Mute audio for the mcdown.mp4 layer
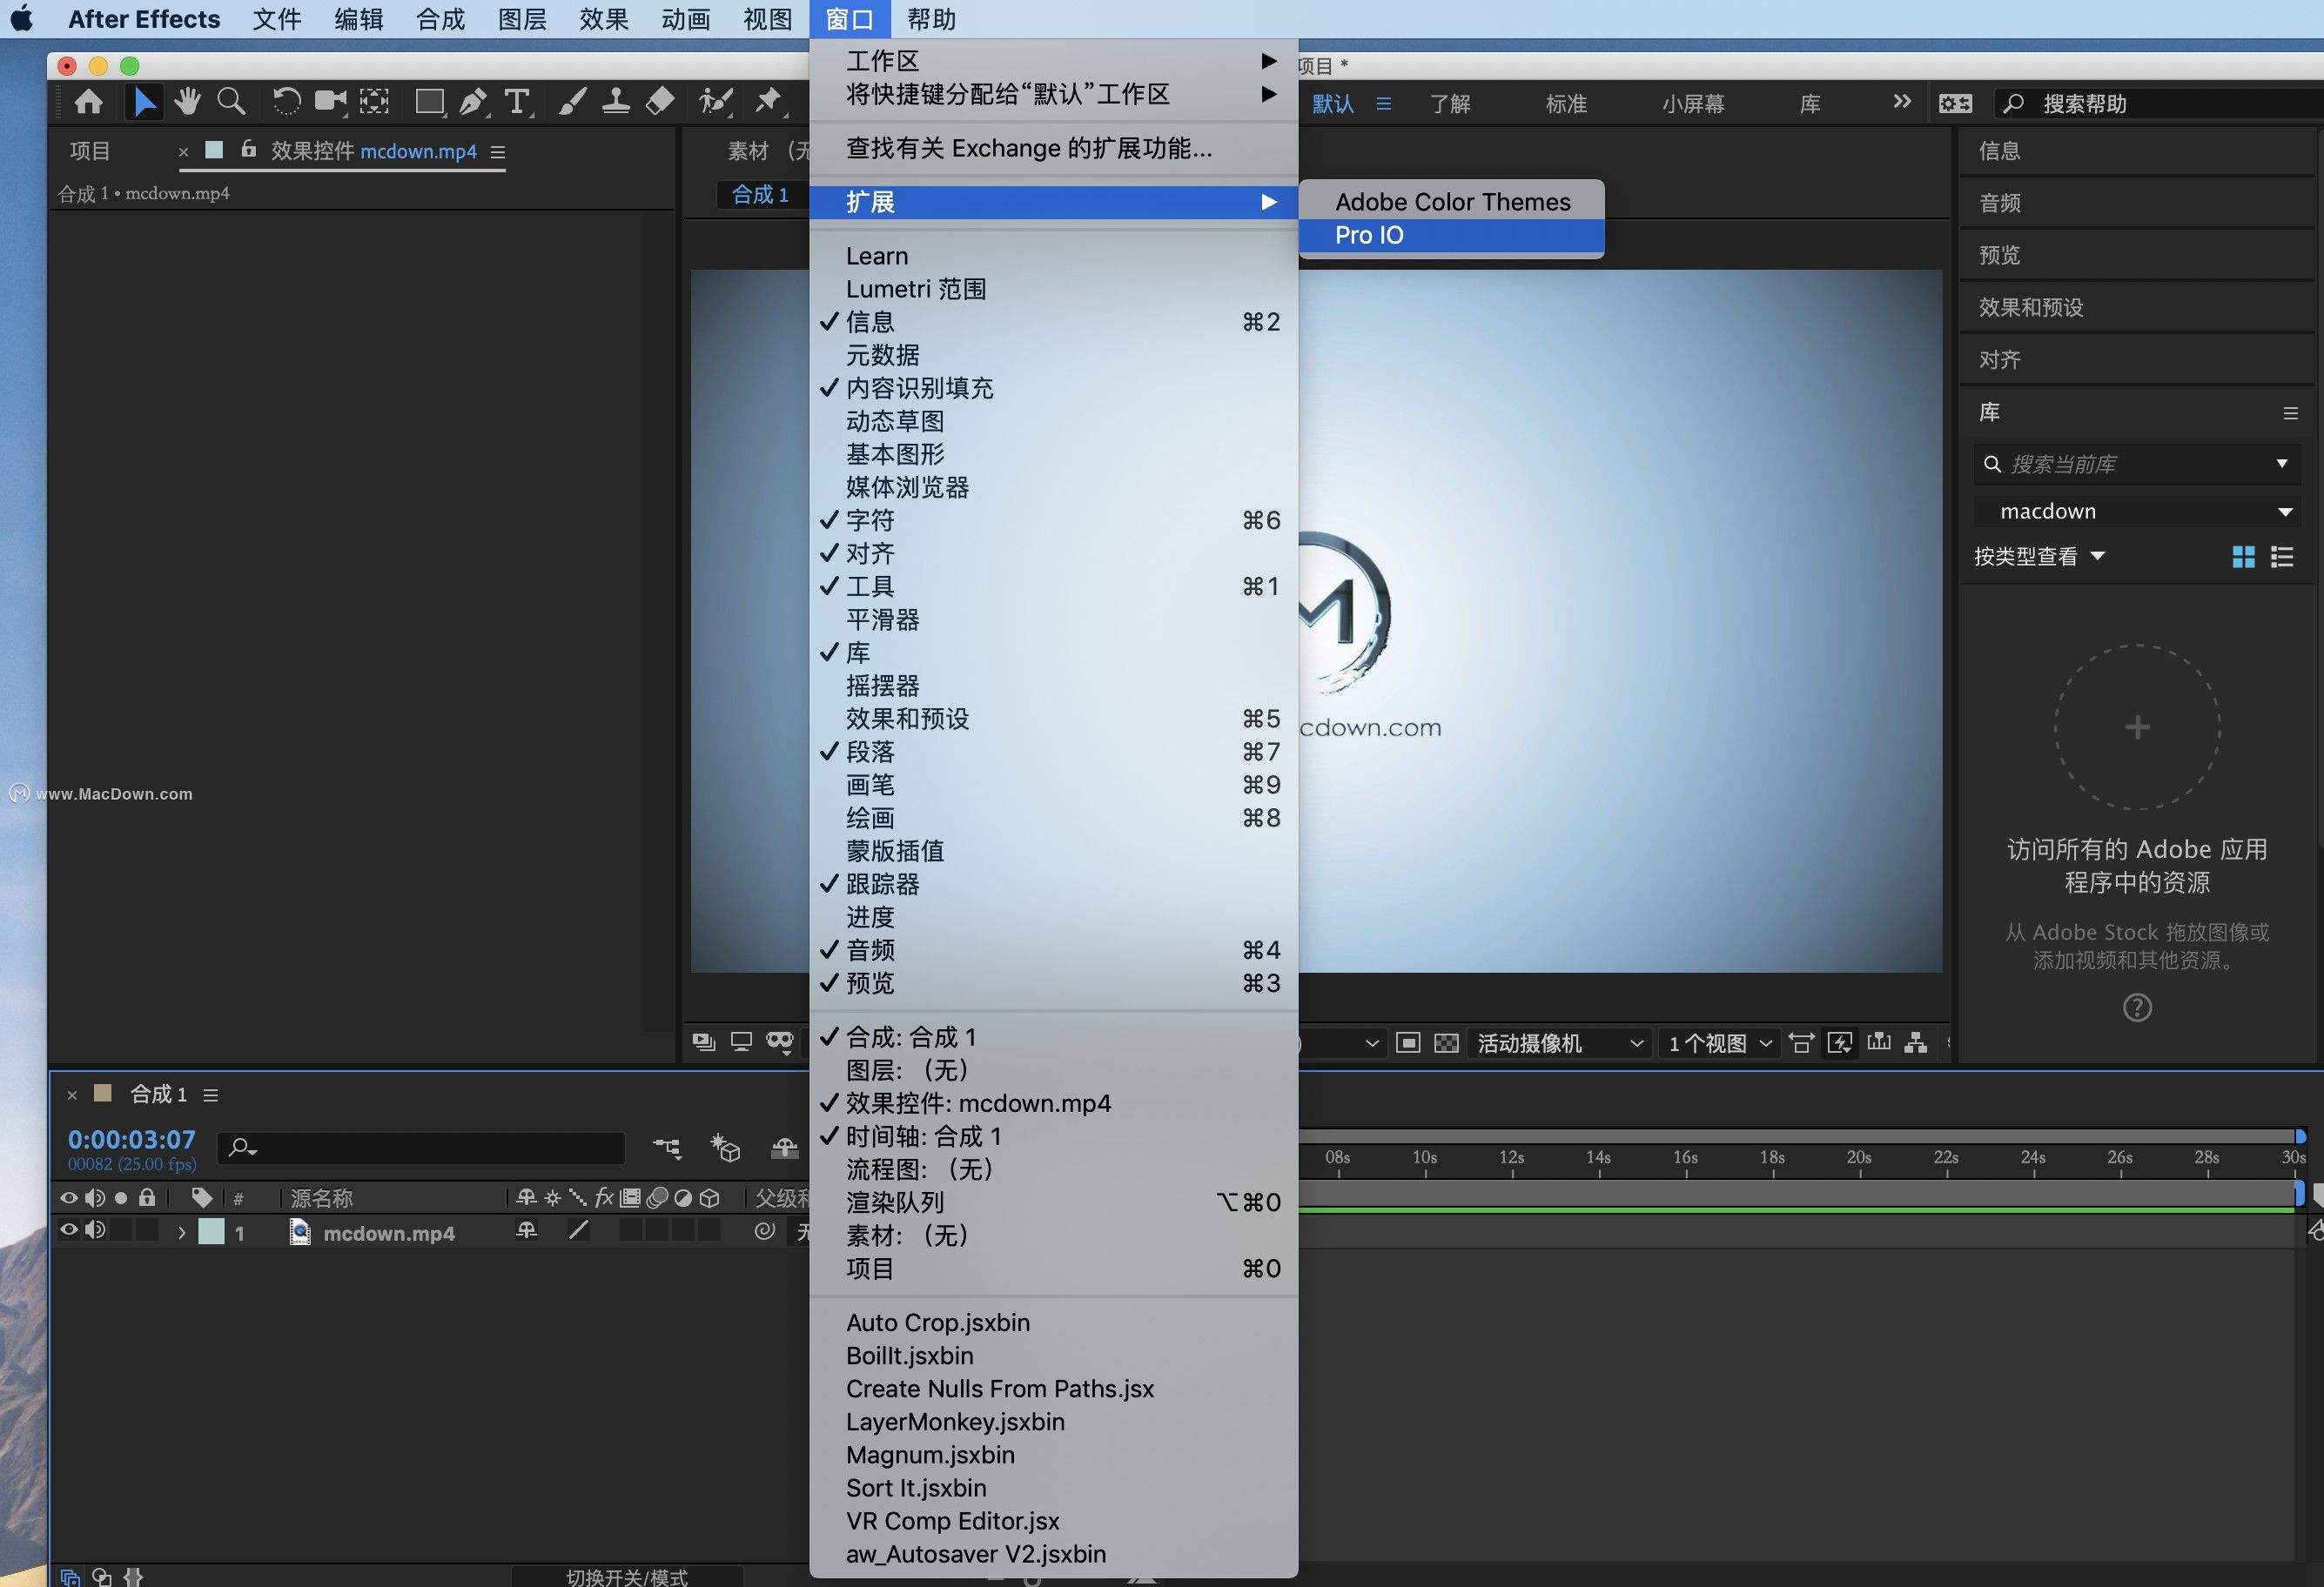 click(x=96, y=1231)
